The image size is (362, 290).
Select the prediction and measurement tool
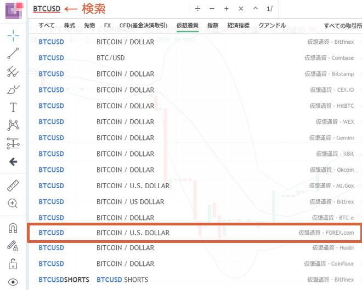pyautogui.click(x=13, y=143)
